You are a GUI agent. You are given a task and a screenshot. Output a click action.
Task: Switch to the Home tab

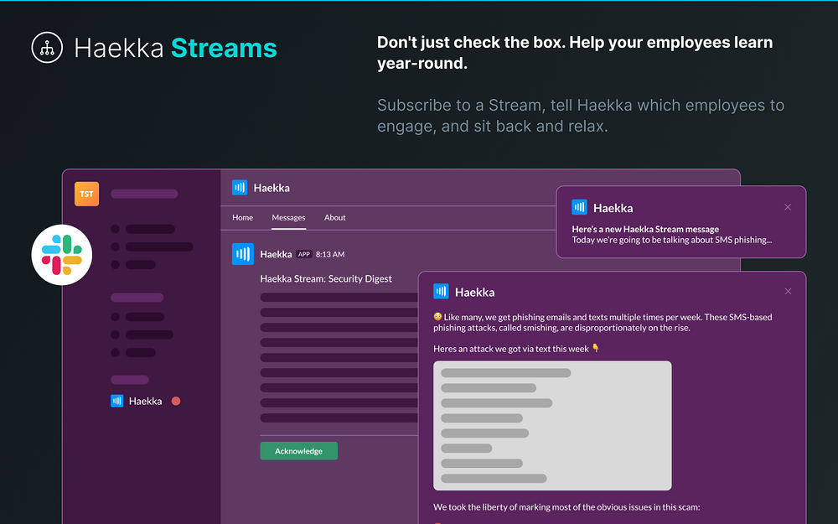point(243,218)
